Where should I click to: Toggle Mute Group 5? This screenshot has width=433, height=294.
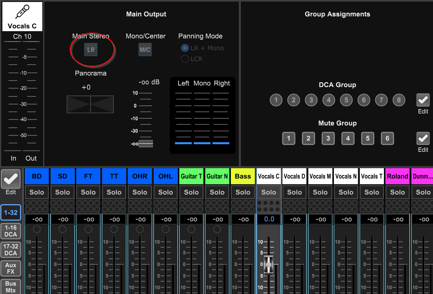367,138
